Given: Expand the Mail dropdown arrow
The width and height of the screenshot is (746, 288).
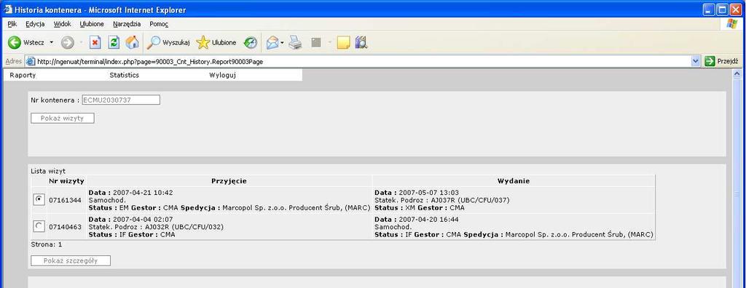Looking at the screenshot, I should coord(282,43).
